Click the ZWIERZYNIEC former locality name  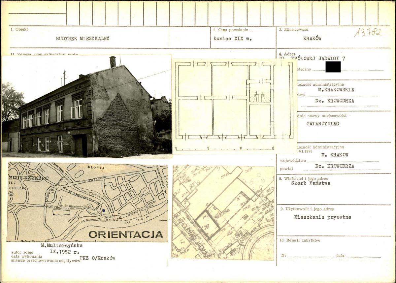point(322,124)
